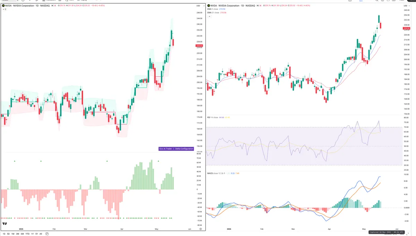Select the 3M time range

pyautogui.click(x=17, y=234)
